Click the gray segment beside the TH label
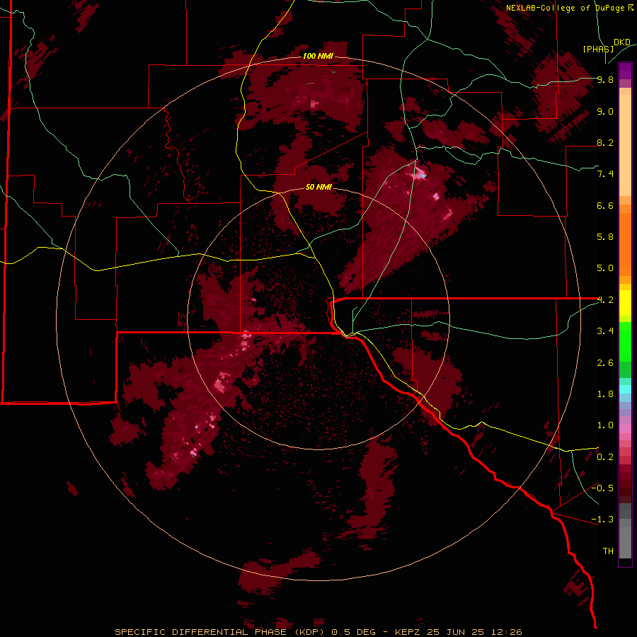The height and width of the screenshot is (637, 637). (x=625, y=544)
